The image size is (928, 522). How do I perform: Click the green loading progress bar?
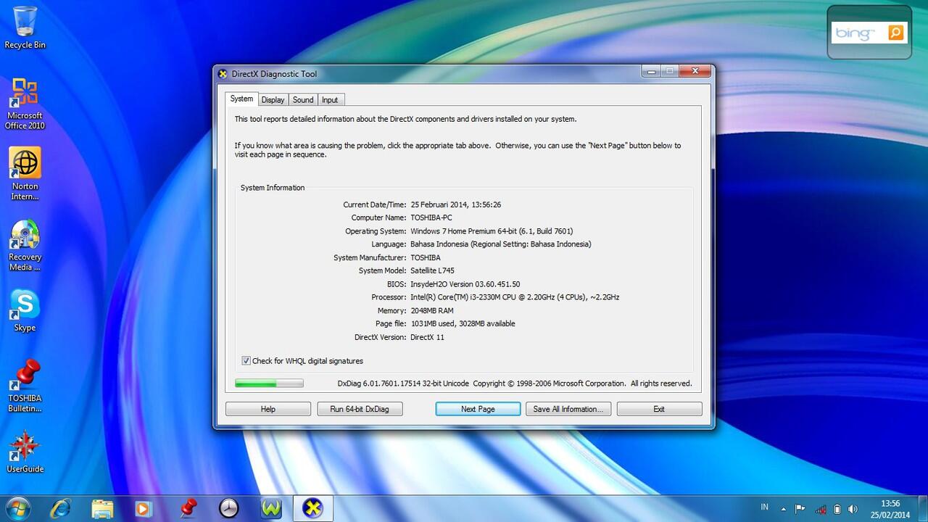pos(269,383)
